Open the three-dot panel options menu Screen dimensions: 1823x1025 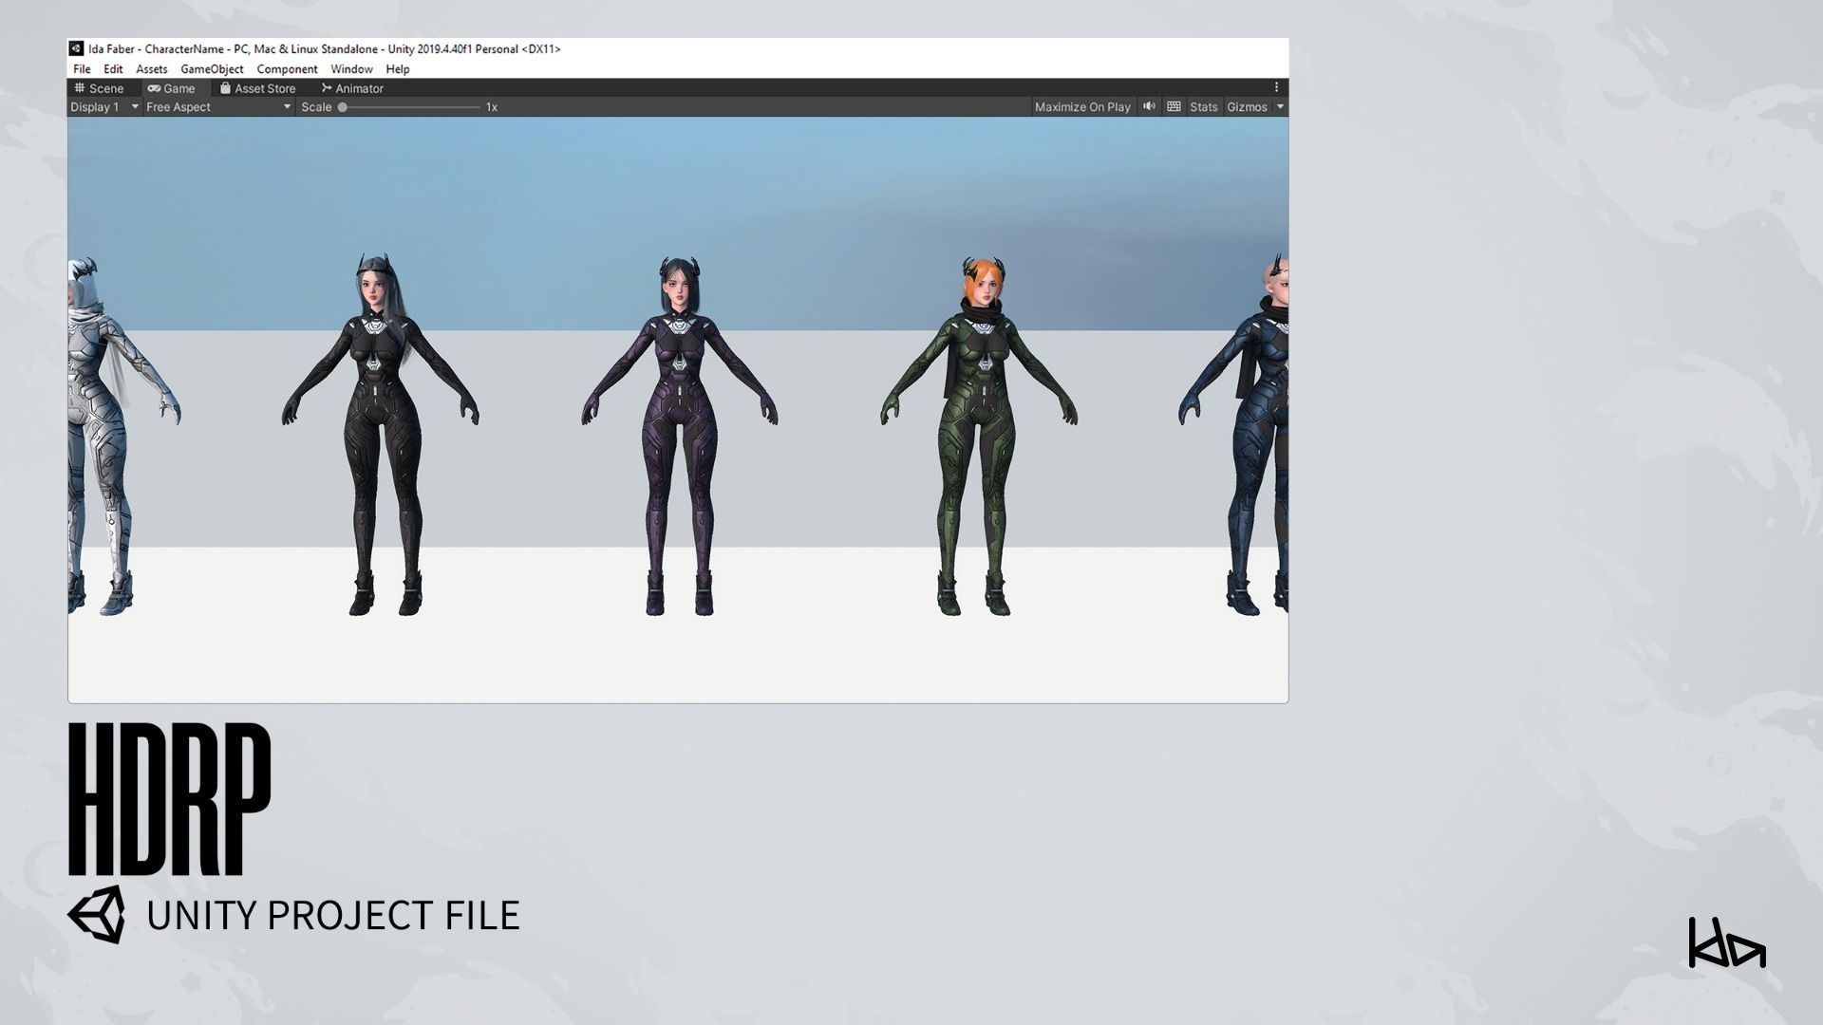tap(1276, 87)
